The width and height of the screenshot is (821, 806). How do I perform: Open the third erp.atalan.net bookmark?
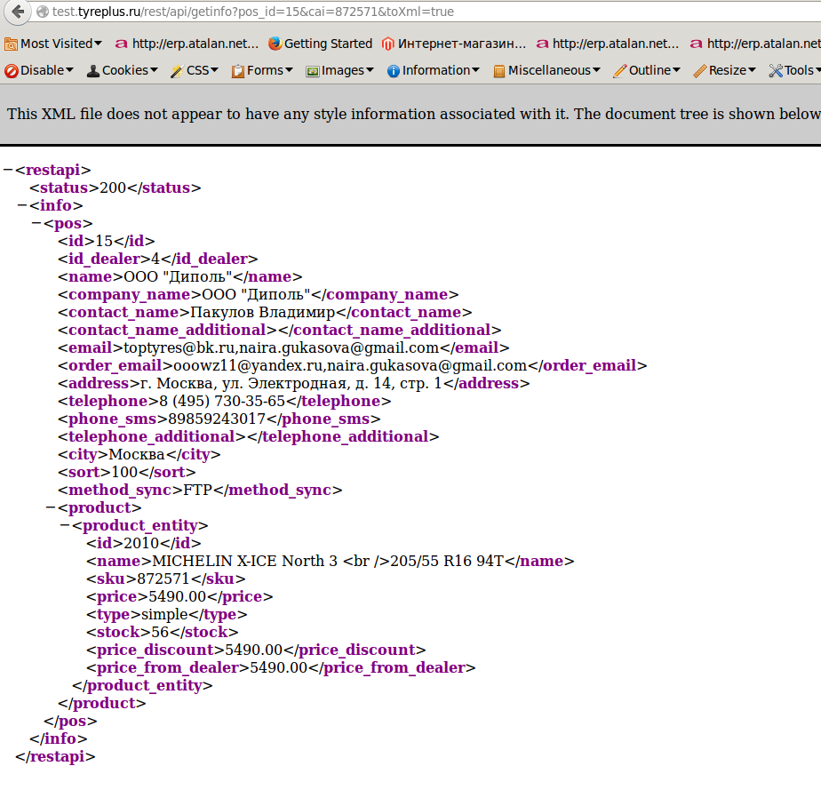point(755,44)
